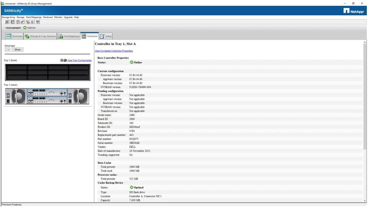Open the Drive type dropdown
Viewport: 368px width, 207px height.
tap(8, 50)
